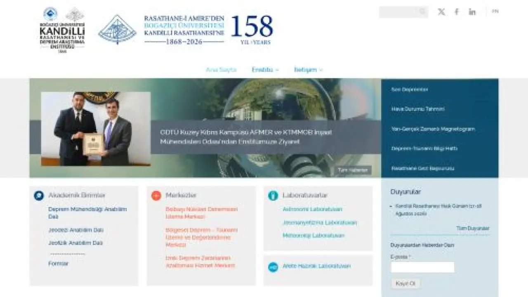Click the orange Merkezler round icon

pos(156,196)
